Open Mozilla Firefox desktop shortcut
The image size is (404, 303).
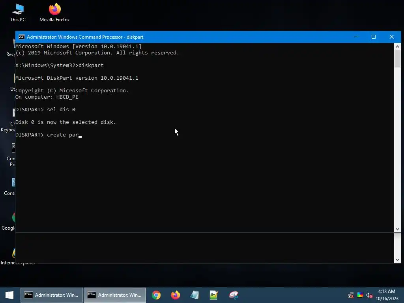click(54, 13)
